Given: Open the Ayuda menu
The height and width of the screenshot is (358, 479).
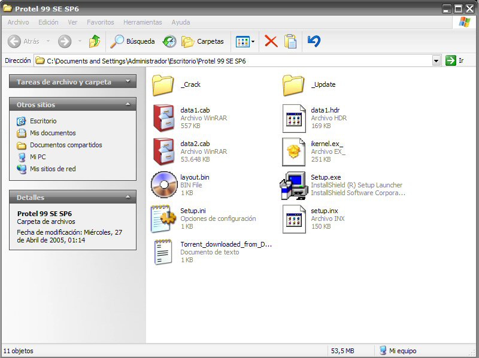Looking at the screenshot, I should [181, 22].
